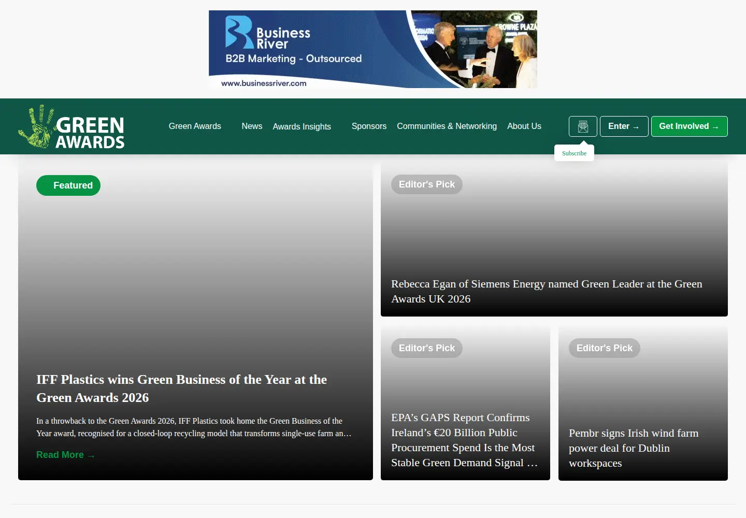Image resolution: width=746 pixels, height=518 pixels.
Task: Go to the News section
Action: tap(252, 126)
